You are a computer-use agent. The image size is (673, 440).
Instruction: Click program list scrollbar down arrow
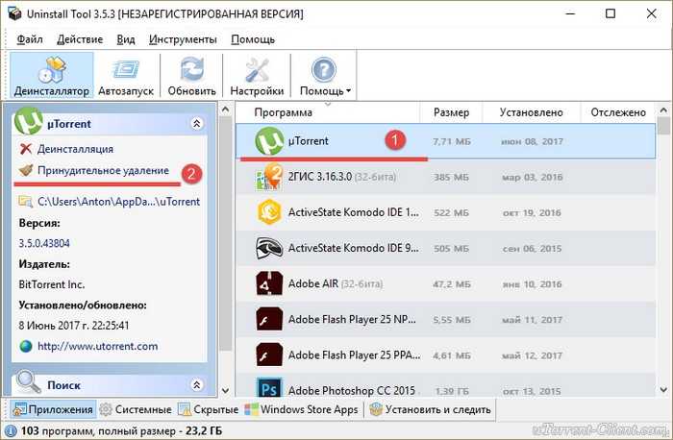pos(663,390)
